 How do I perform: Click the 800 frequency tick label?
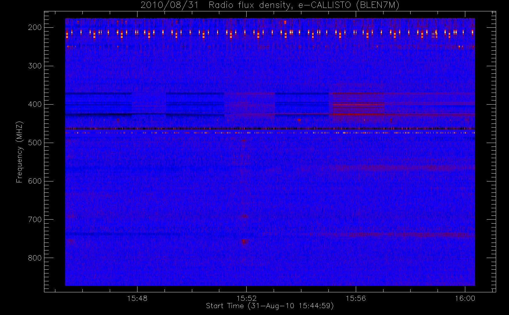[x=35, y=258]
